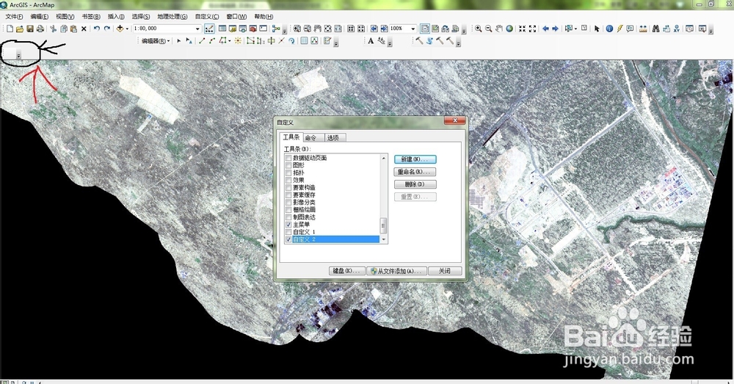Choose the Select Elements black arrow tool

click(x=596, y=29)
